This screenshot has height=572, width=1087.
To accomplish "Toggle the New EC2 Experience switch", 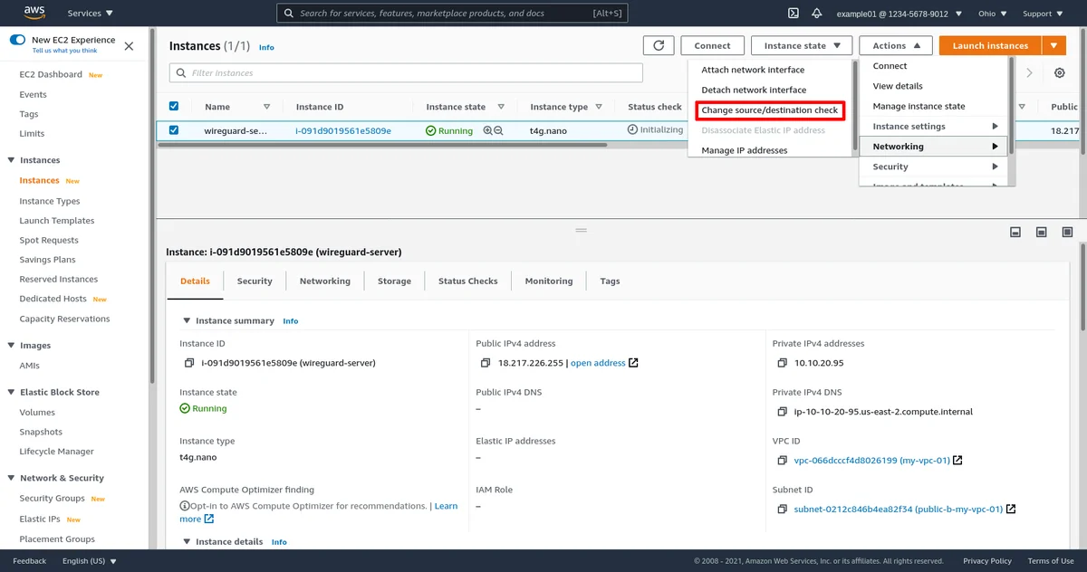I will (17, 41).
